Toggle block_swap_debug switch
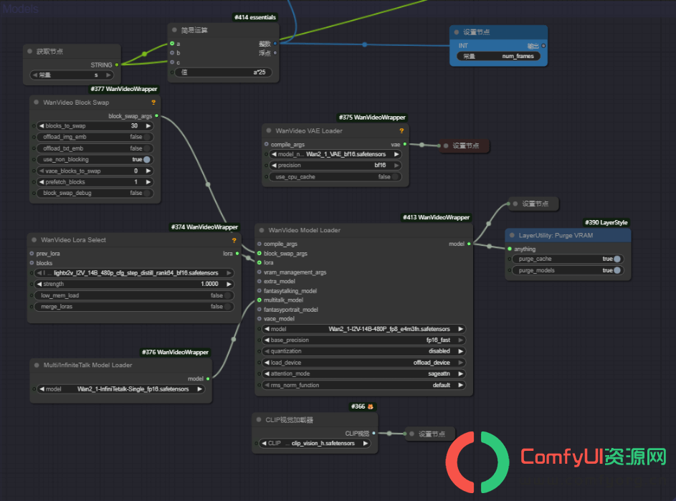 (x=146, y=193)
